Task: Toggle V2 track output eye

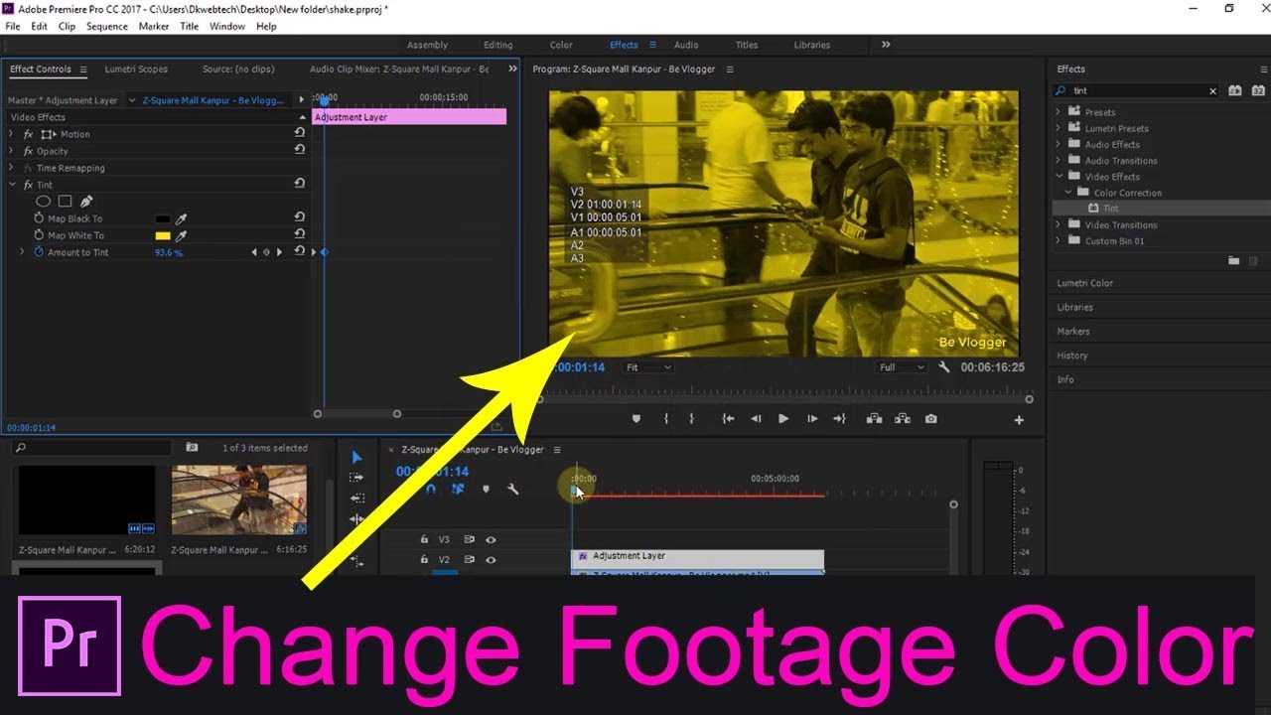Action: 491,560
